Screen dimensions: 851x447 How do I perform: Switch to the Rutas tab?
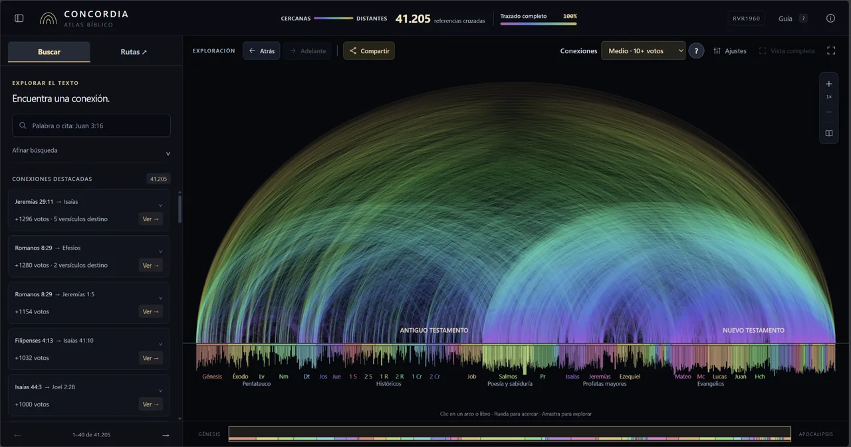tap(134, 52)
